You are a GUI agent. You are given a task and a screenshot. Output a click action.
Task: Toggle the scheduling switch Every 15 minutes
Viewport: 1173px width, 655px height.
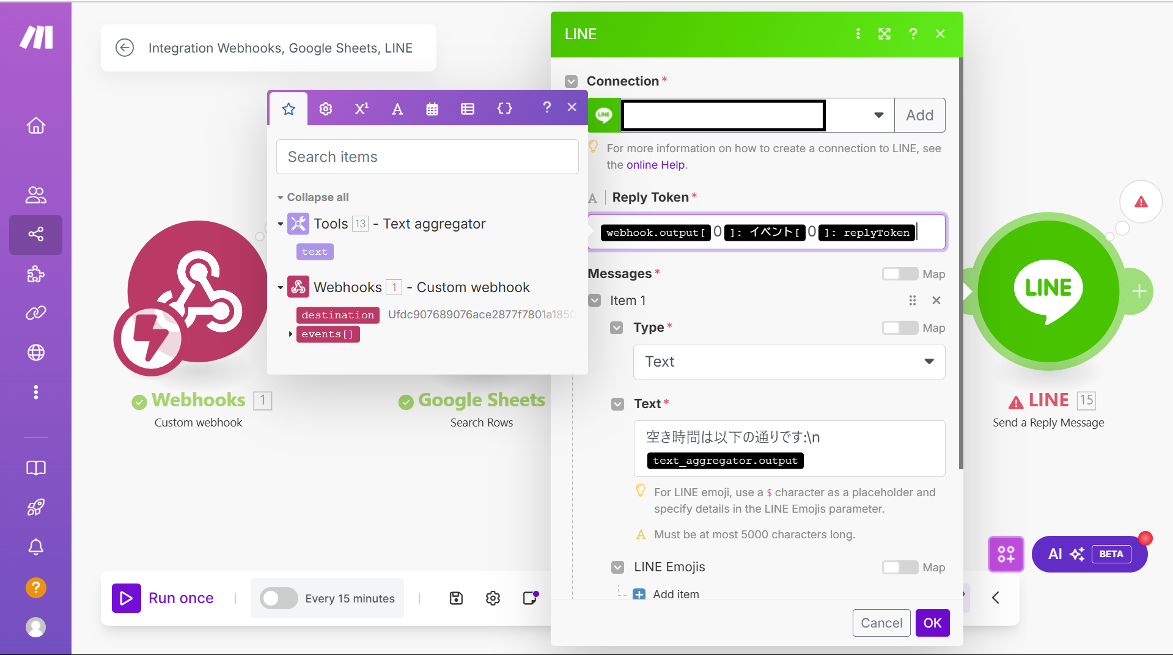click(278, 598)
